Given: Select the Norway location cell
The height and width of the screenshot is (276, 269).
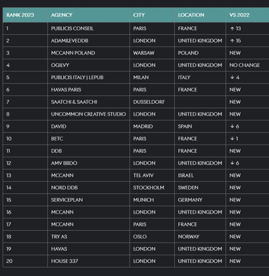Looking at the screenshot, I should point(189,237).
